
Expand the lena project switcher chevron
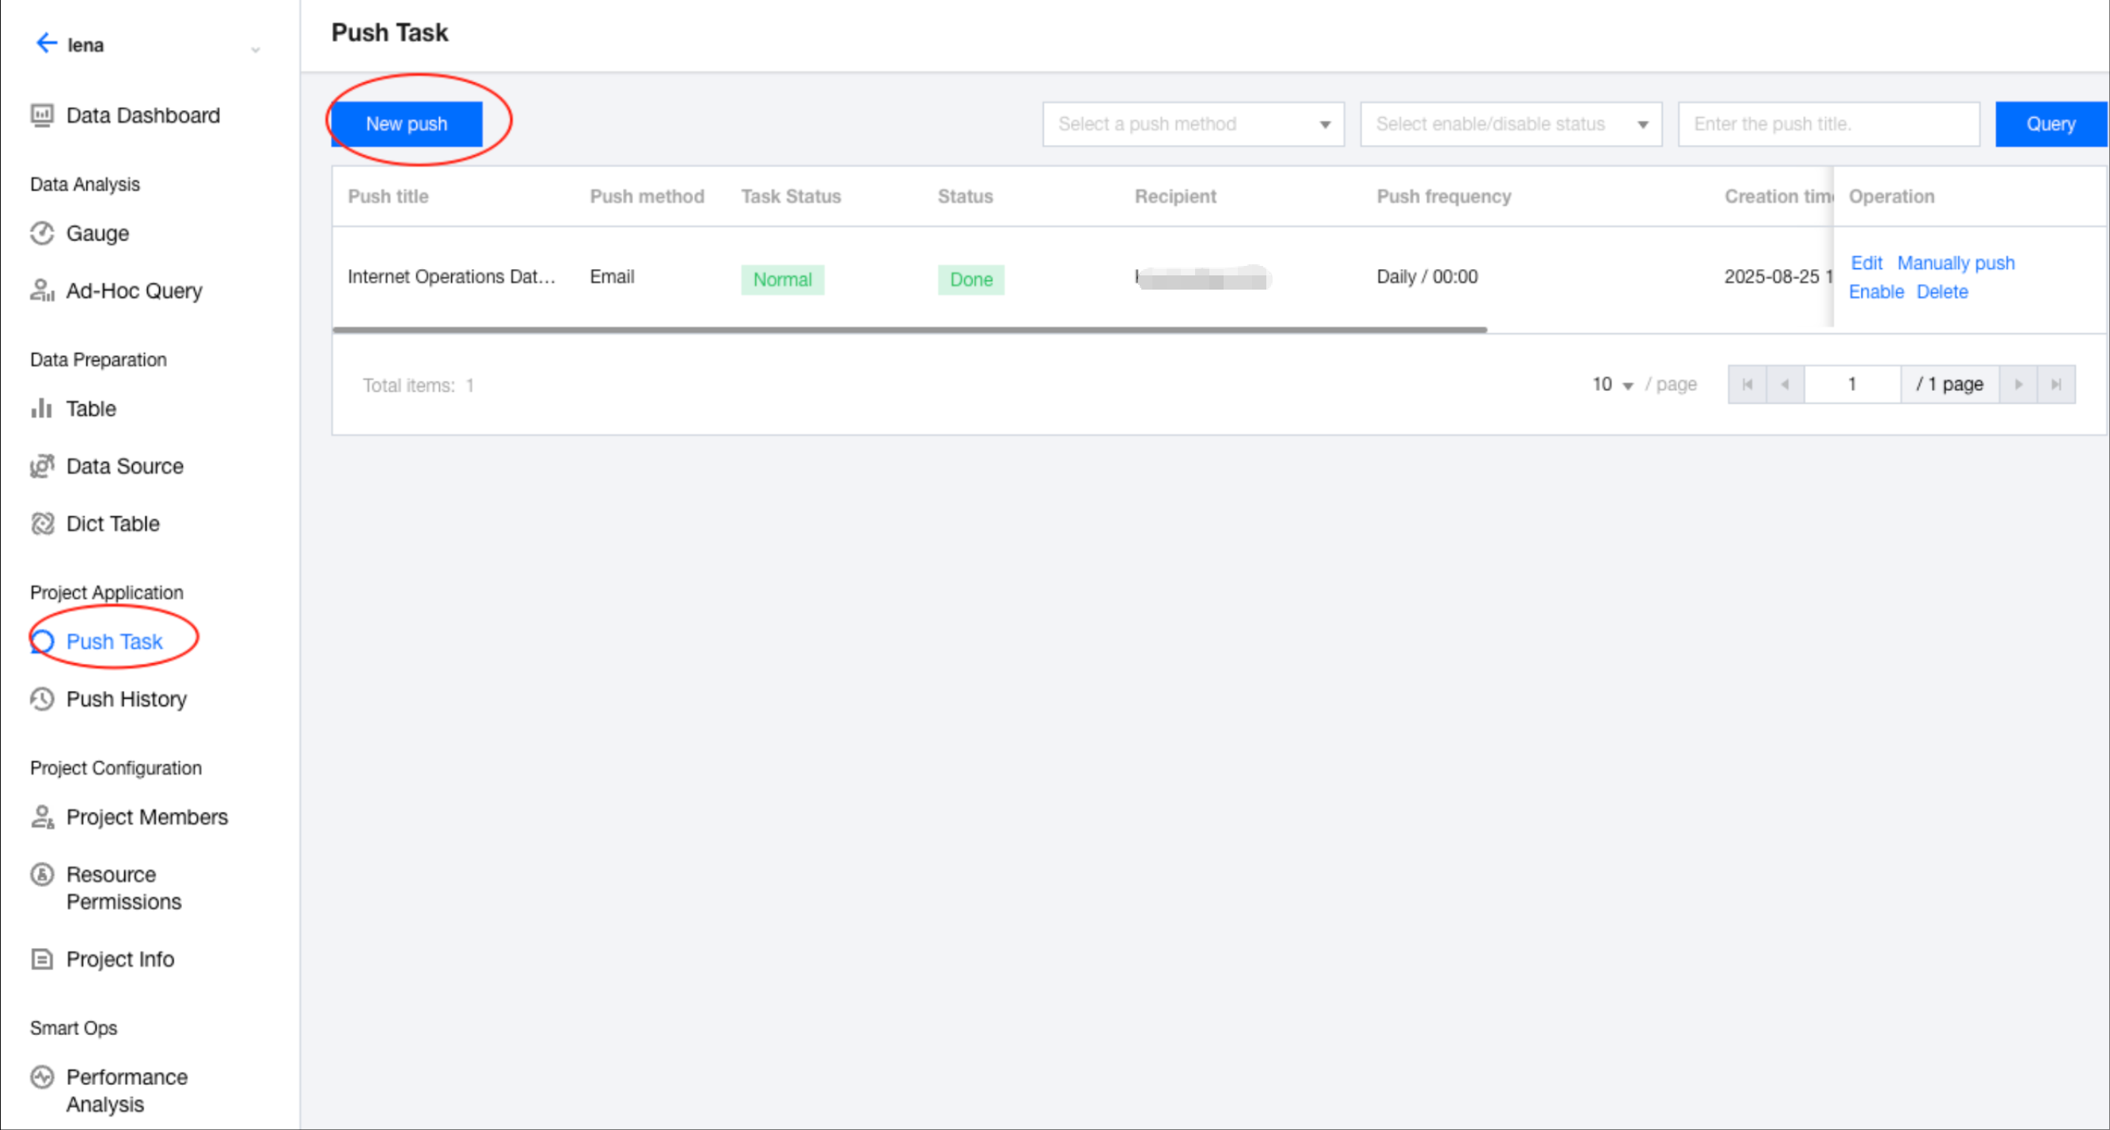[x=256, y=50]
